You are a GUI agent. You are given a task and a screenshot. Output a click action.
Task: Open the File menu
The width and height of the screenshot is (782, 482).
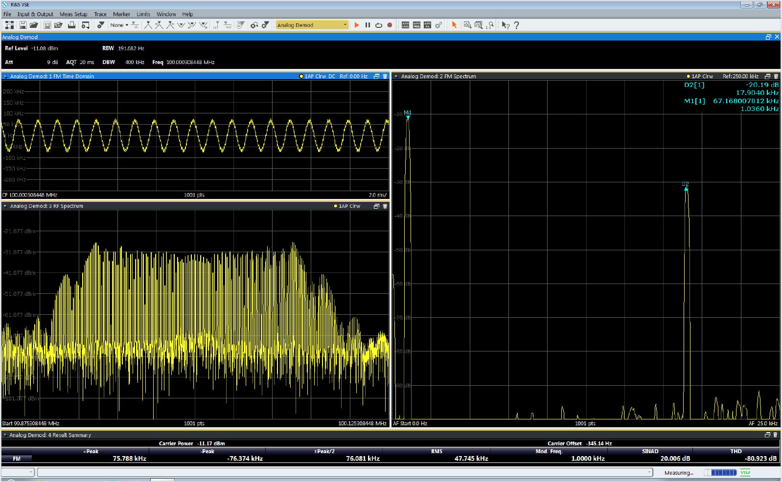[7, 14]
